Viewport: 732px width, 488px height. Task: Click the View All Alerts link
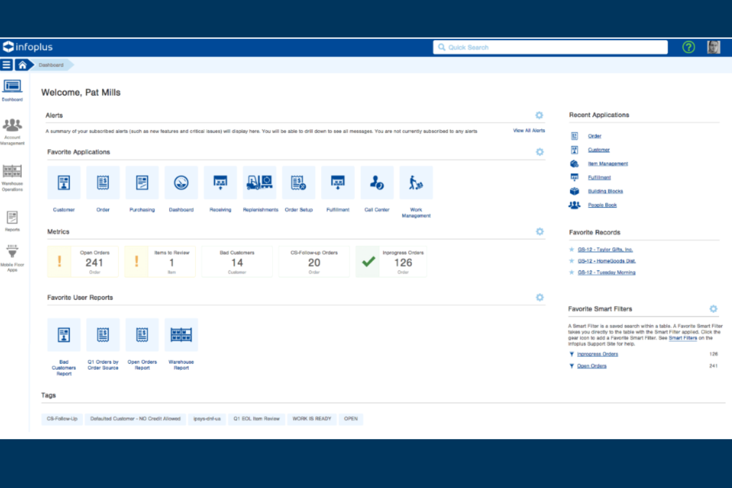529,131
